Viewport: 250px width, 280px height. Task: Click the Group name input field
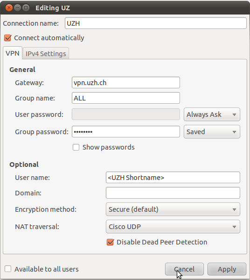(126, 98)
